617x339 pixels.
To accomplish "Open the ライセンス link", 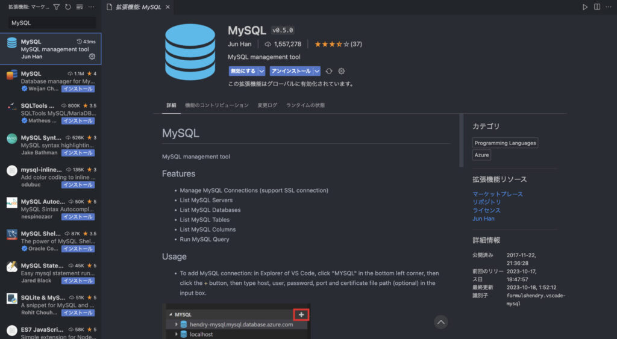I will [487, 210].
